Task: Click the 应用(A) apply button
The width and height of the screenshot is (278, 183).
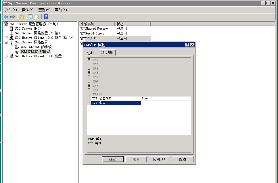Action: [x=159, y=159]
